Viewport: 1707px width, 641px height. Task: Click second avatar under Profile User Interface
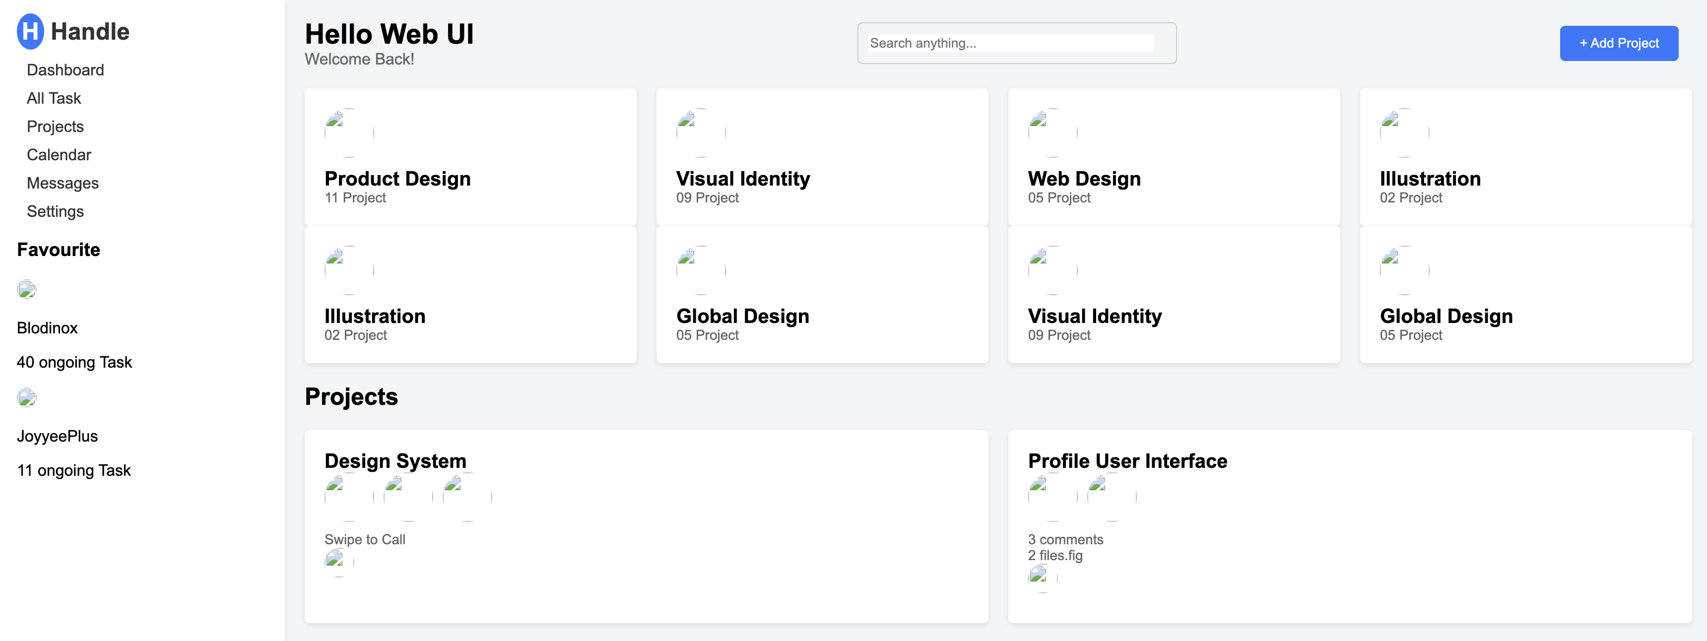pyautogui.click(x=1111, y=497)
